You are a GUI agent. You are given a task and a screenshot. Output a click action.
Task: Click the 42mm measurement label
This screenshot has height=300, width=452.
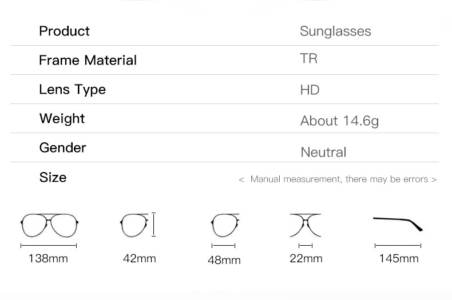tap(139, 259)
